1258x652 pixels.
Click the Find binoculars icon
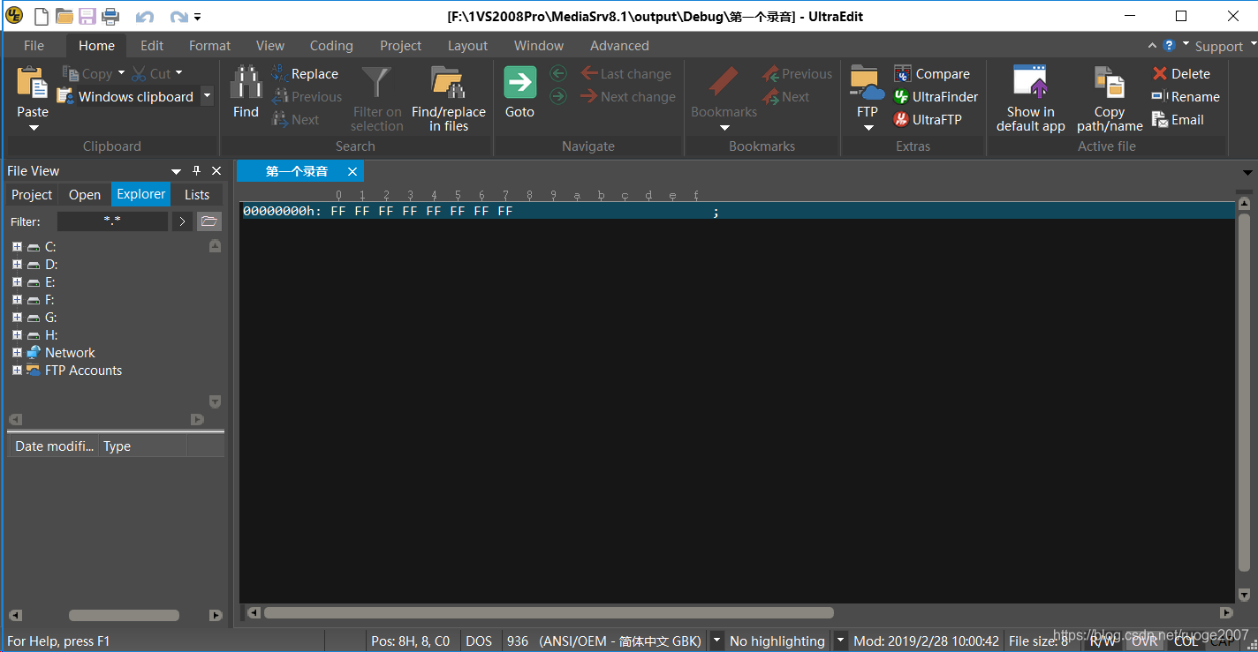[x=246, y=83]
